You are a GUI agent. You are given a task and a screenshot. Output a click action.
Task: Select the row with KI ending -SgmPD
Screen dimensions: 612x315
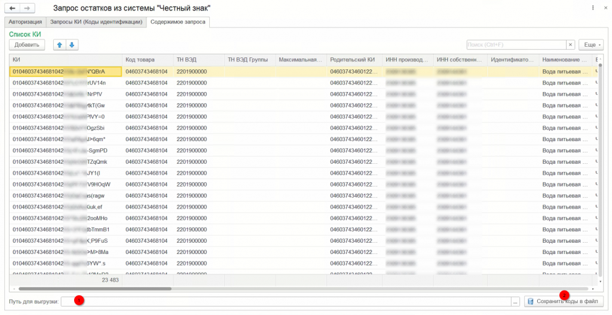[303, 151]
